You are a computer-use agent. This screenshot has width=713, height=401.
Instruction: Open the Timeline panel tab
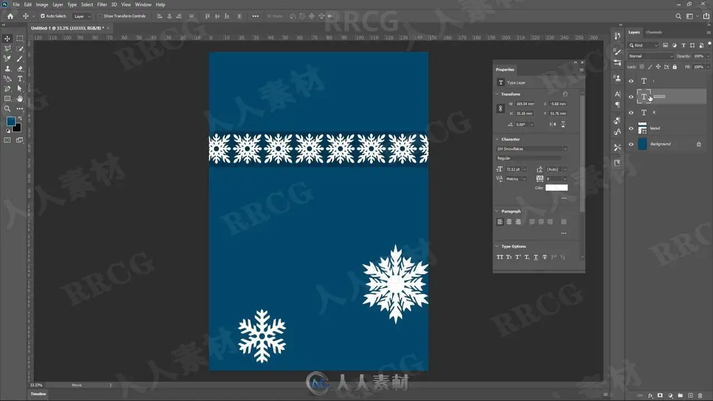pyautogui.click(x=38, y=394)
